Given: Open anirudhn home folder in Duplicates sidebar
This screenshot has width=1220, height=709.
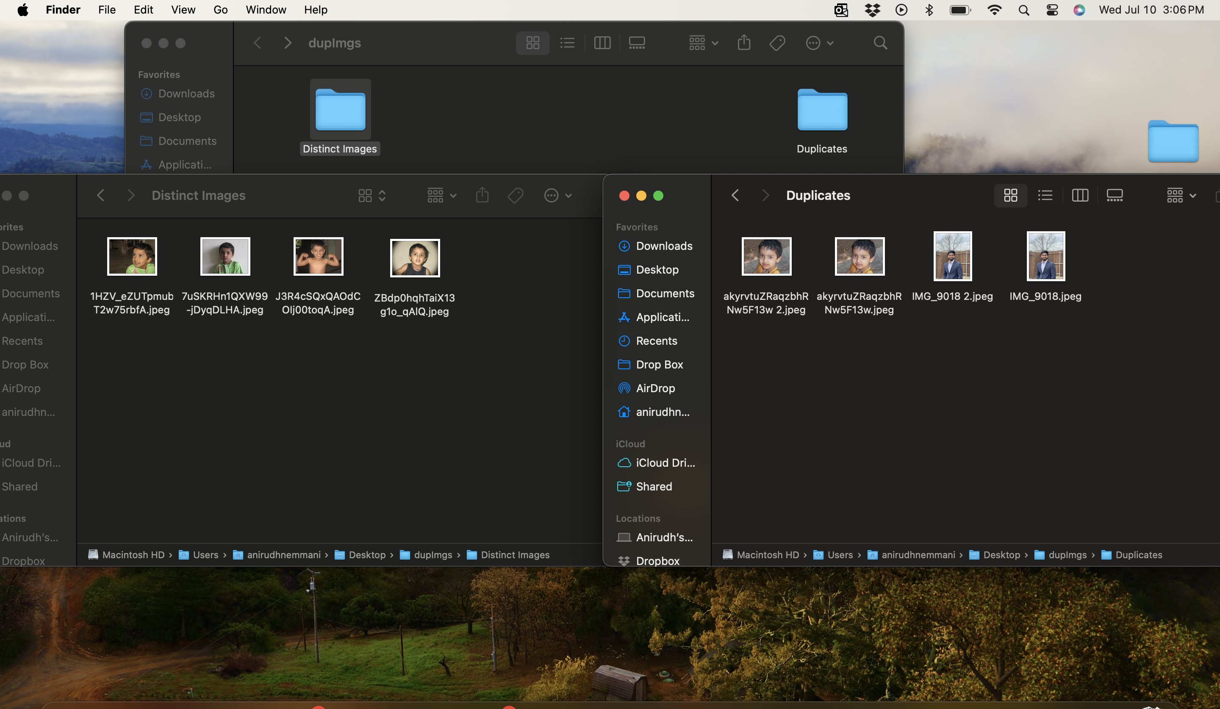Looking at the screenshot, I should 654,412.
